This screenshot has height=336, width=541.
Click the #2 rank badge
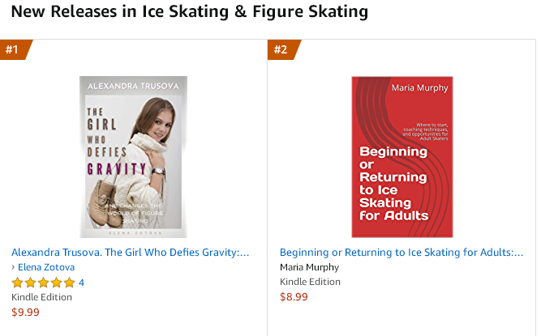pos(281,50)
